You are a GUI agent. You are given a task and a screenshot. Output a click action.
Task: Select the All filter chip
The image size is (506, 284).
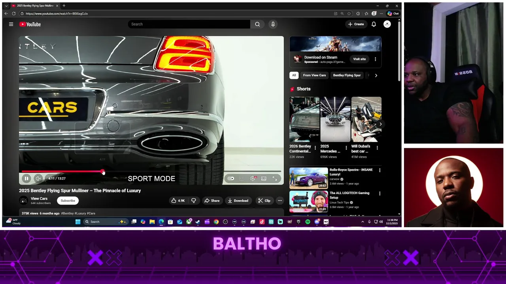[294, 75]
